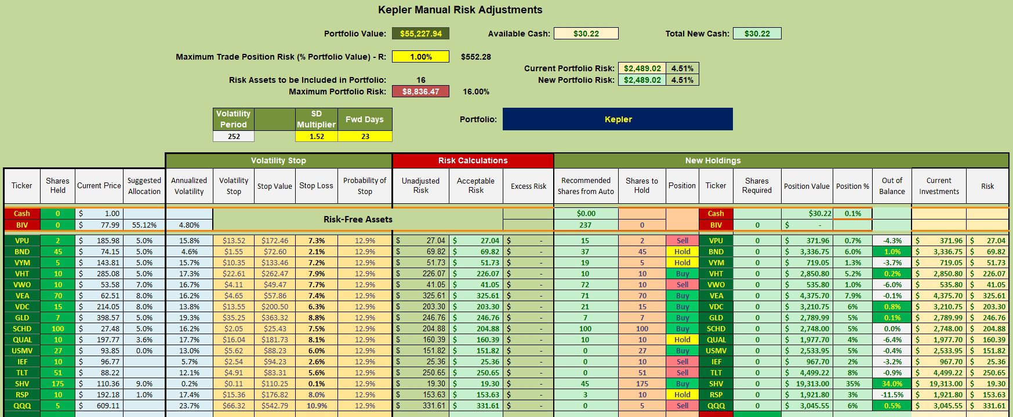Edit the Maximum Trade Position Risk 1.00% cell
The height and width of the screenshot is (417, 1013).
[420, 57]
